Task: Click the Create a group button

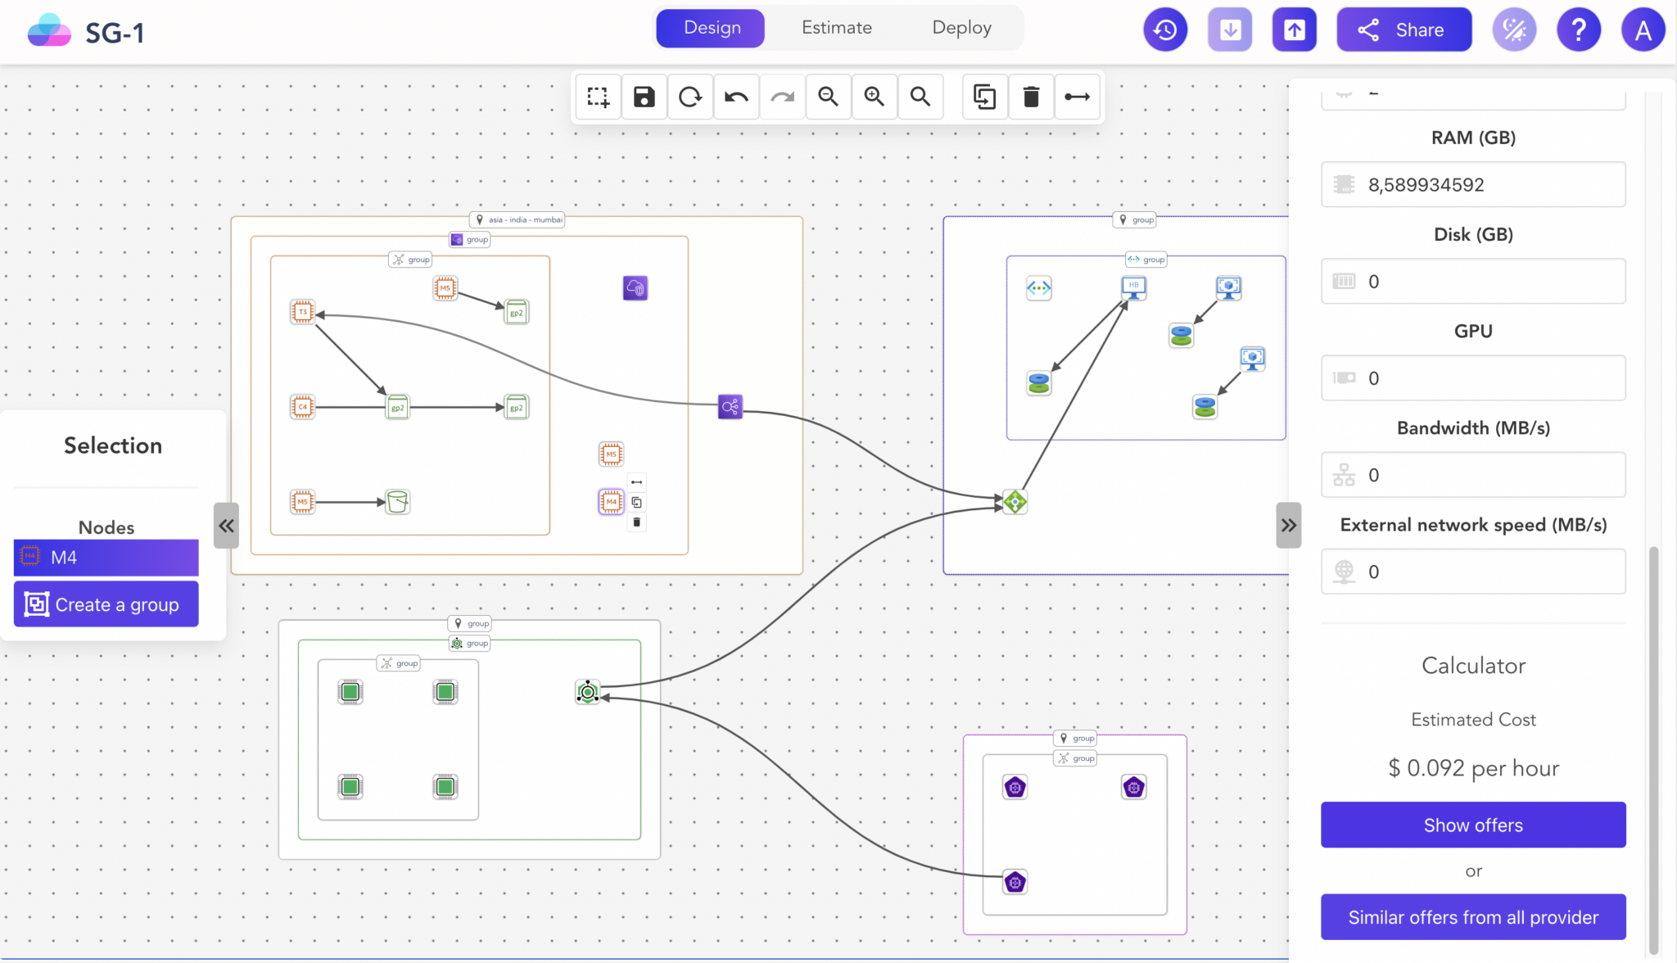Action: 106,604
